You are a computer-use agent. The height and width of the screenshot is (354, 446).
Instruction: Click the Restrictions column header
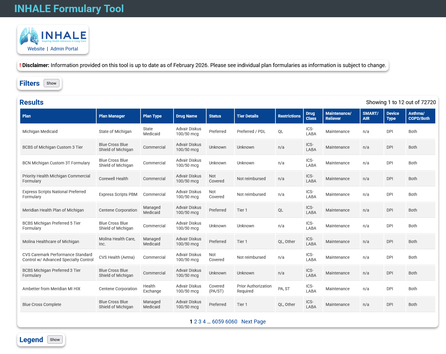(289, 116)
